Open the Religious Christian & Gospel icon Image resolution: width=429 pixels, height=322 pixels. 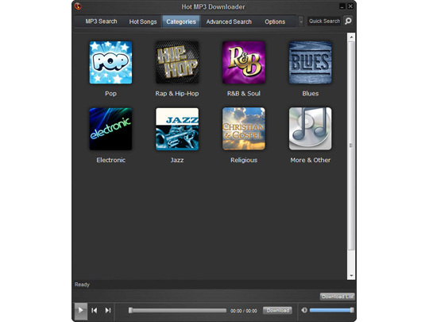[x=244, y=129]
